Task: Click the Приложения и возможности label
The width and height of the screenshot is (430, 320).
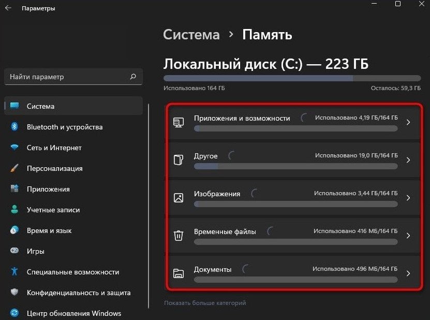Action: click(242, 118)
